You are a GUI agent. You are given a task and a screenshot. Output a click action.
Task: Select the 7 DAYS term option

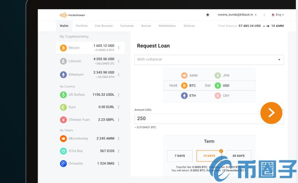tap(180, 156)
